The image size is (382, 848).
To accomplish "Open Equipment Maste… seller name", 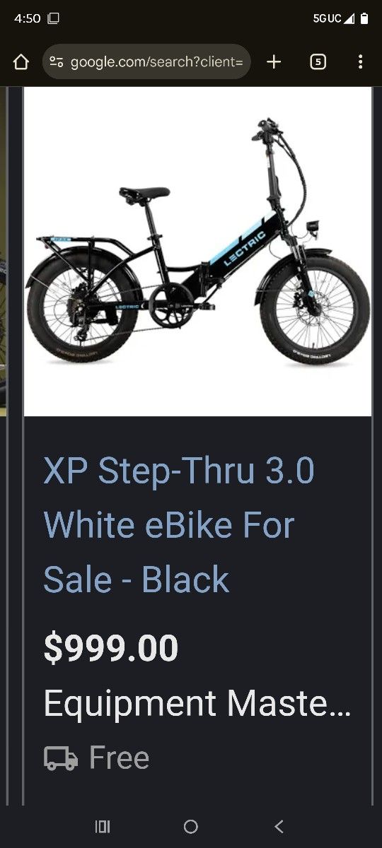I will (x=197, y=703).
